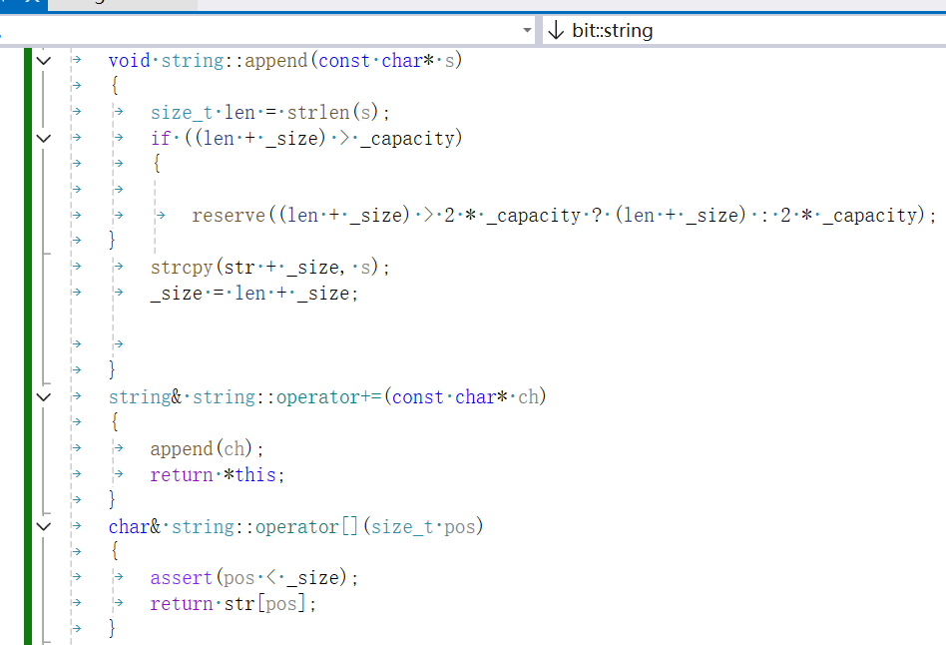946x645 pixels.
Task: Open the left navigation bar dropdown arrow
Action: tap(527, 30)
